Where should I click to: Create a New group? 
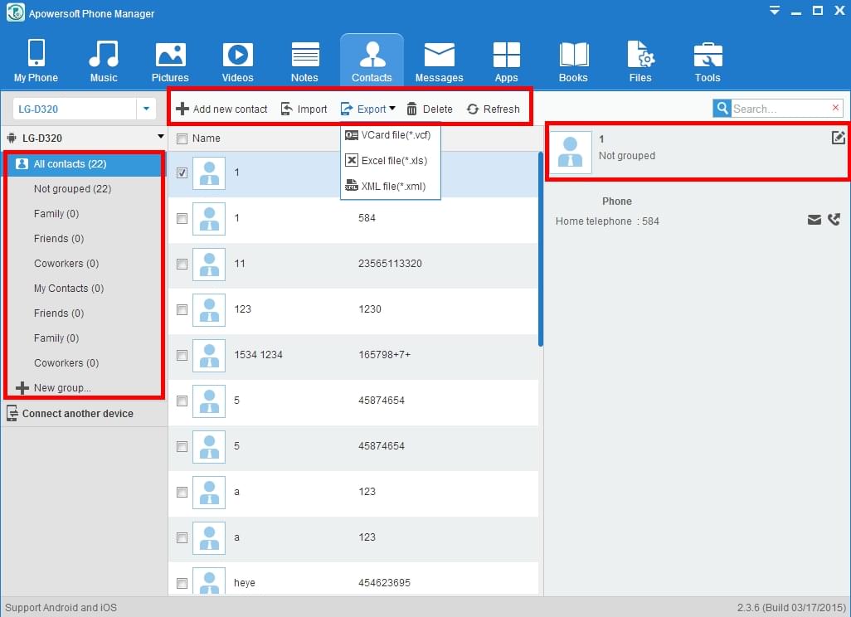[53, 388]
